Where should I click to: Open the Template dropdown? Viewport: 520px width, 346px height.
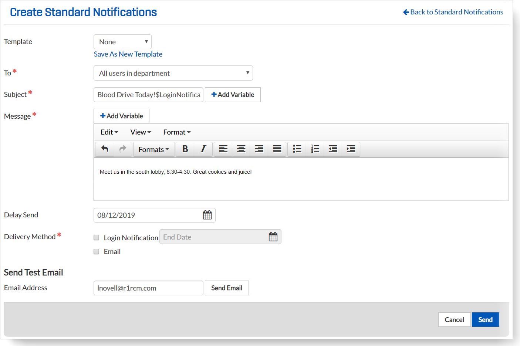pyautogui.click(x=122, y=41)
